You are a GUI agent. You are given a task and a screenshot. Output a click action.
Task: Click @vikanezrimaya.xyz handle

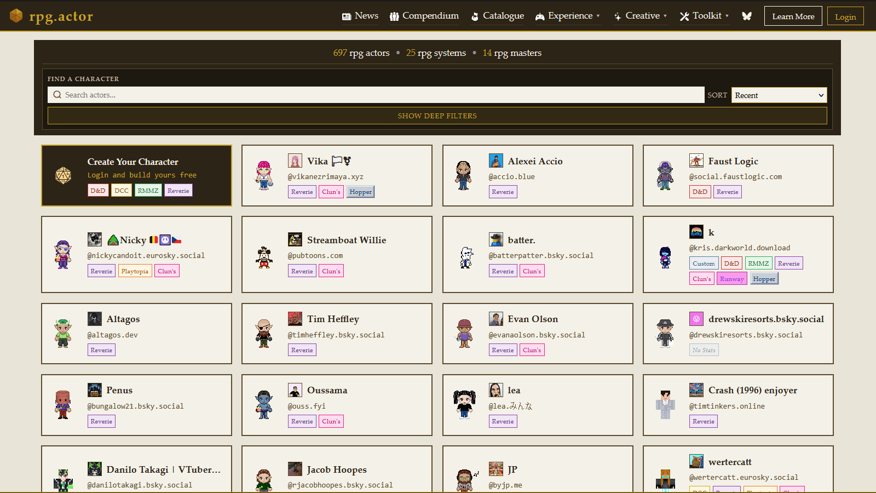click(x=325, y=177)
